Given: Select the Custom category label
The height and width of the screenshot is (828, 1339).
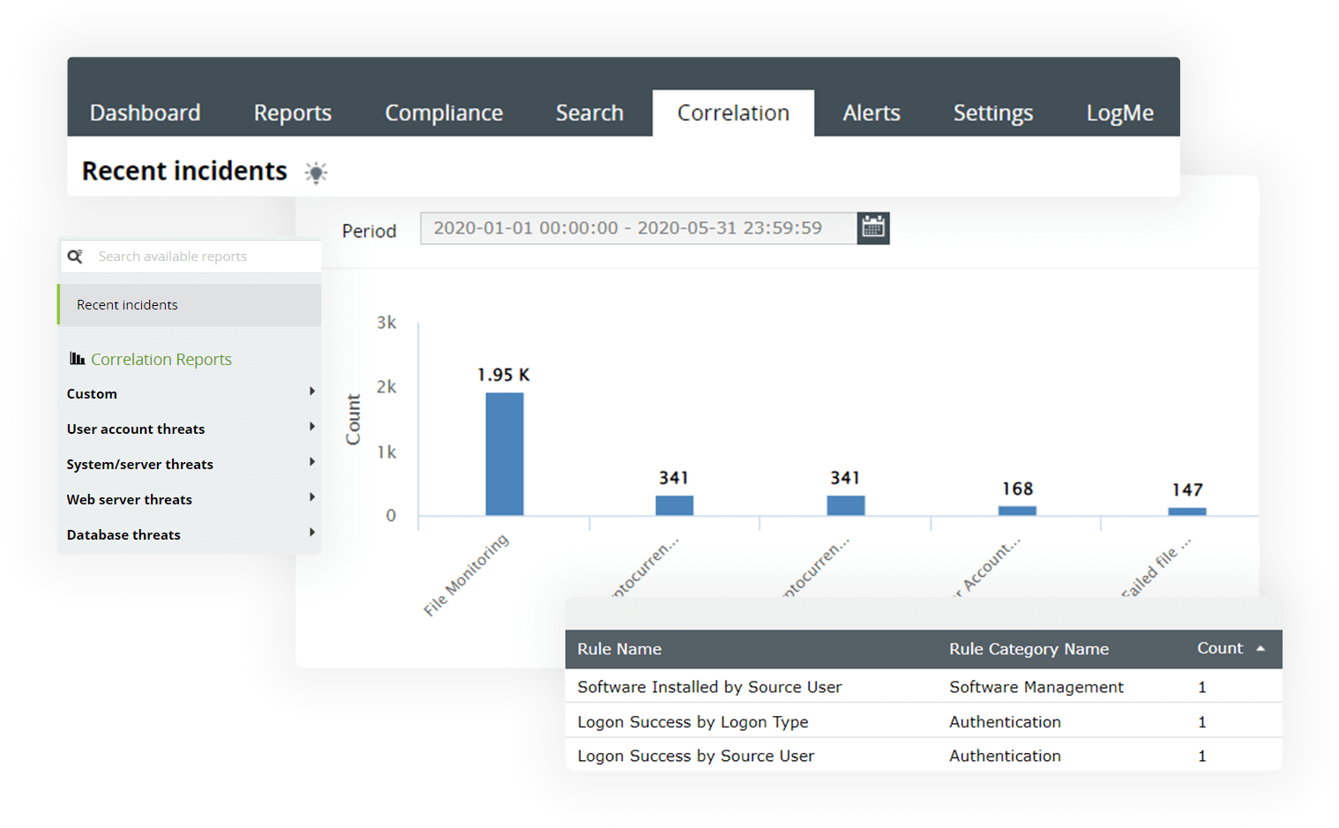Looking at the screenshot, I should tap(92, 394).
